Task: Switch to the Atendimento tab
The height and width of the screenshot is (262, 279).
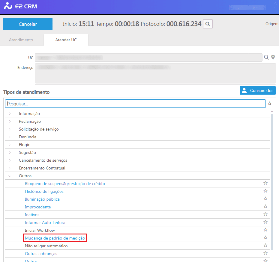Action: tap(21, 40)
